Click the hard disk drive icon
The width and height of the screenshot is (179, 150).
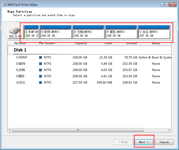click(15, 31)
